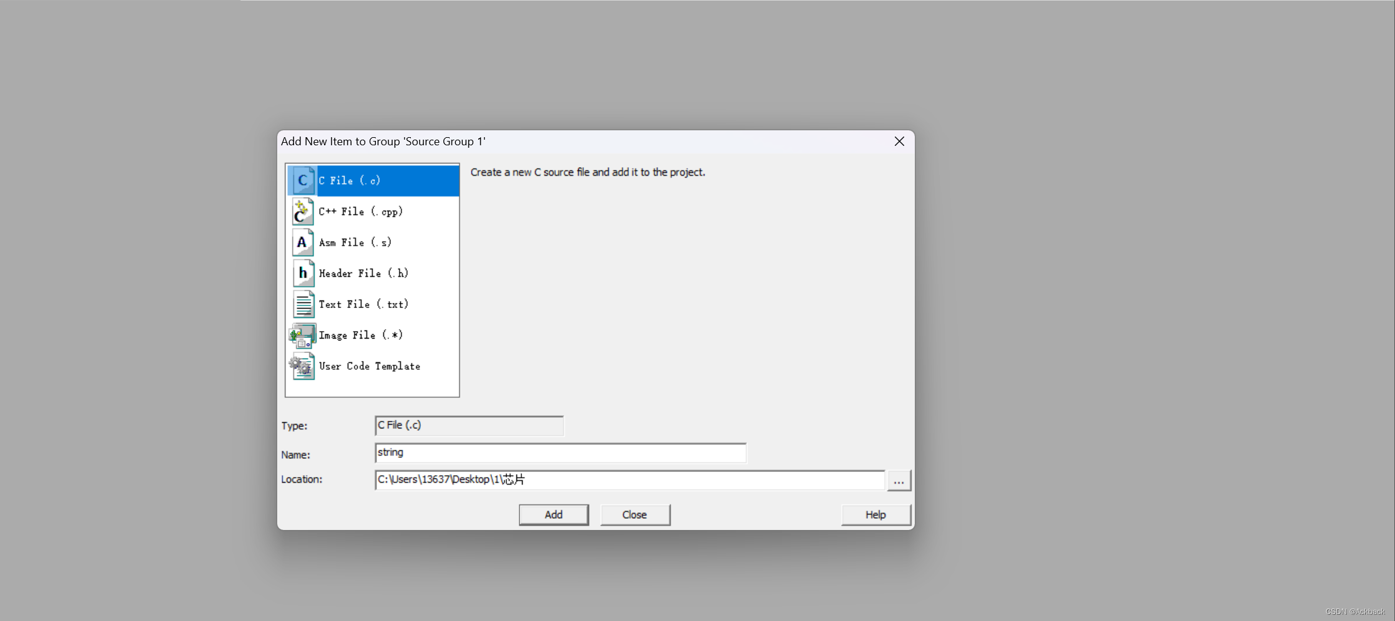Choose the Image File (.*) icon
1395x621 pixels.
click(303, 335)
